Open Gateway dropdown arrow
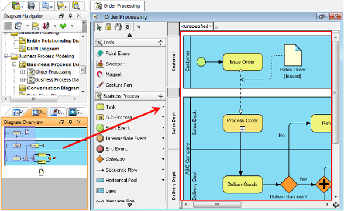Screen dimensions: 344x211 [163, 159]
